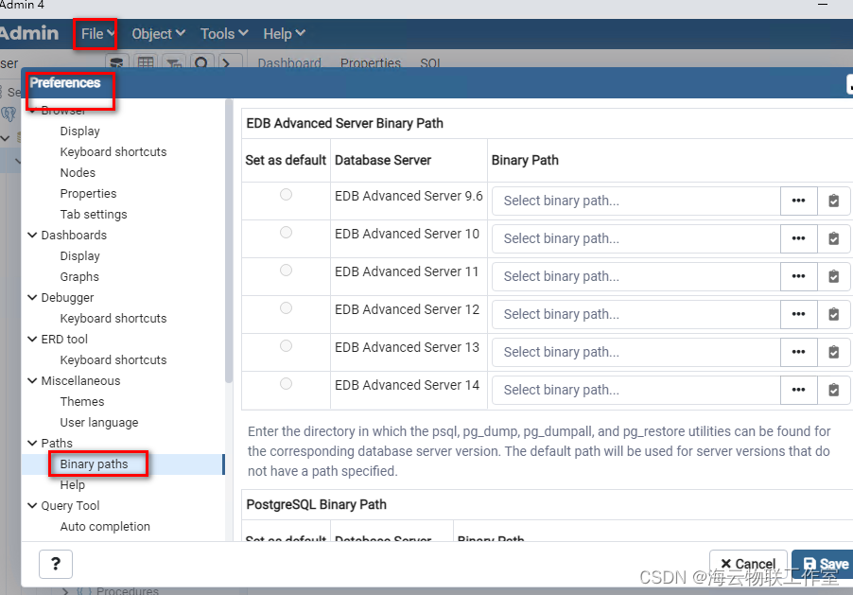Browse files for EDB Advanced Server 10 path

798,238
